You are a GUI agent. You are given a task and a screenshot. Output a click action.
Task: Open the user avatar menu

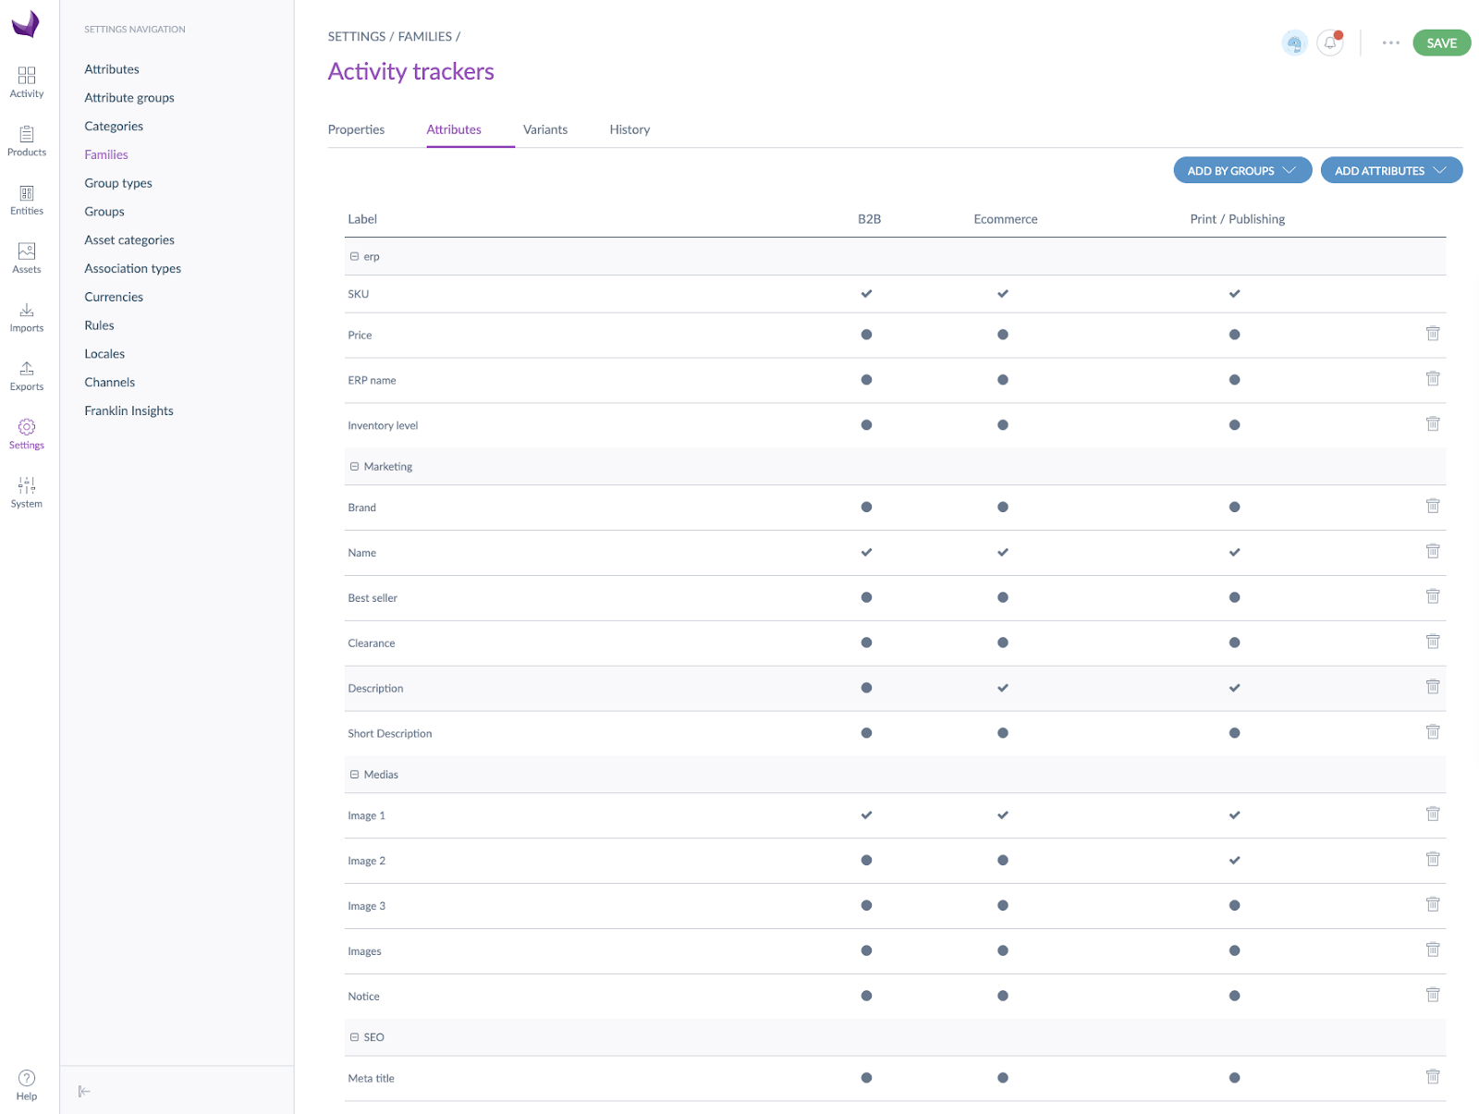pyautogui.click(x=1294, y=43)
